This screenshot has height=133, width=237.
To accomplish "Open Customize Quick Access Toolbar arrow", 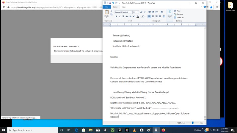I will [x=119, y=3].
